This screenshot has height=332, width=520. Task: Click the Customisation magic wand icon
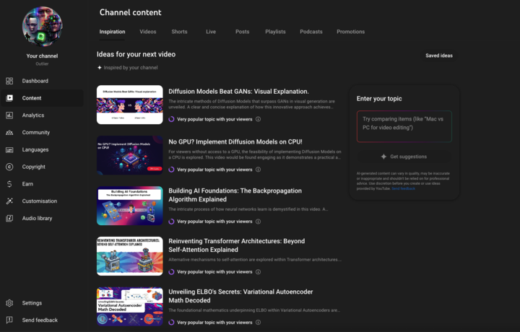click(x=9, y=201)
